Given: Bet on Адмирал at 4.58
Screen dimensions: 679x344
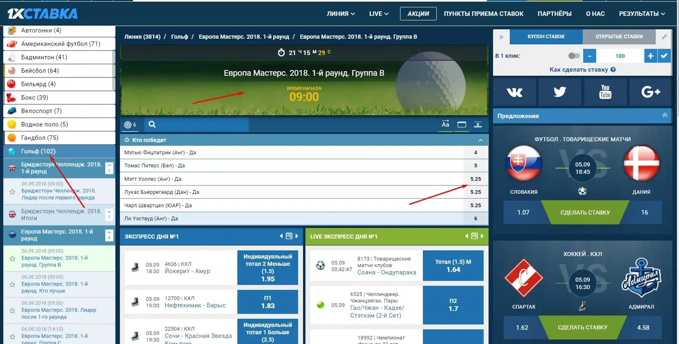Looking at the screenshot, I should [x=643, y=327].
